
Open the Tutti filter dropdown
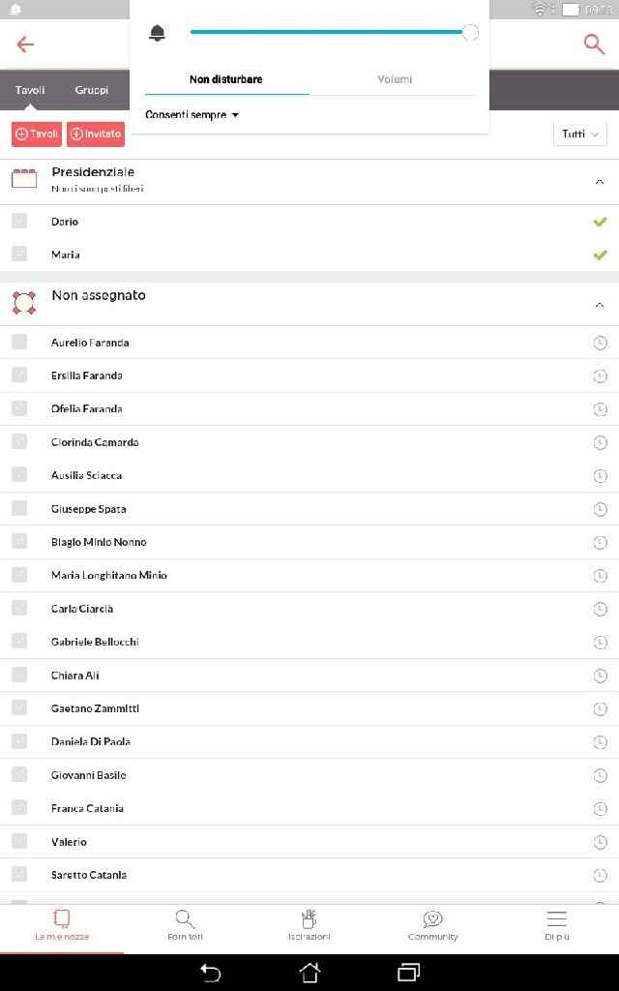tap(580, 135)
